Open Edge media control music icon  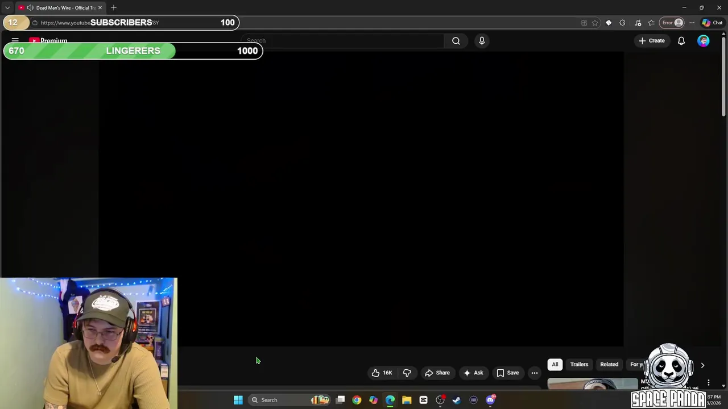coord(638,23)
